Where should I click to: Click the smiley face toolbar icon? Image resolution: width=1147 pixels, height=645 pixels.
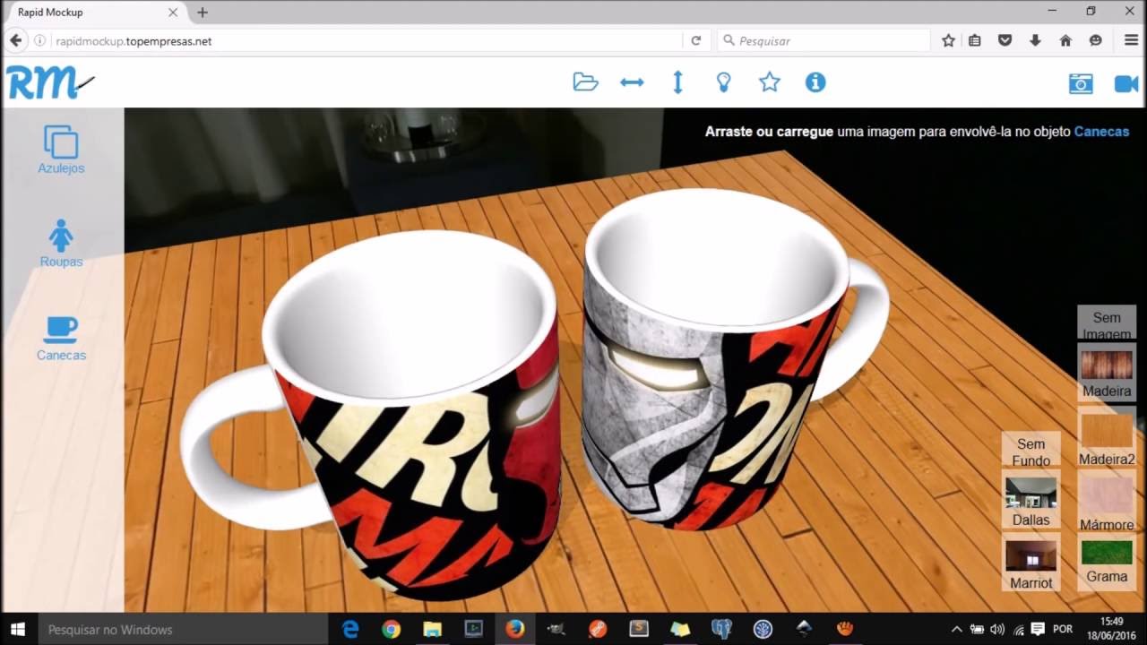click(x=1095, y=41)
